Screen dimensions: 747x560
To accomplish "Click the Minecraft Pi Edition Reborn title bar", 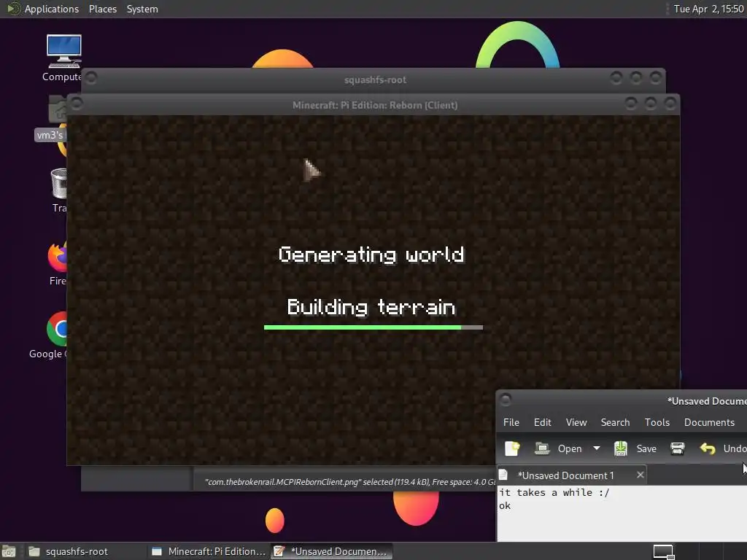I will tap(374, 105).
